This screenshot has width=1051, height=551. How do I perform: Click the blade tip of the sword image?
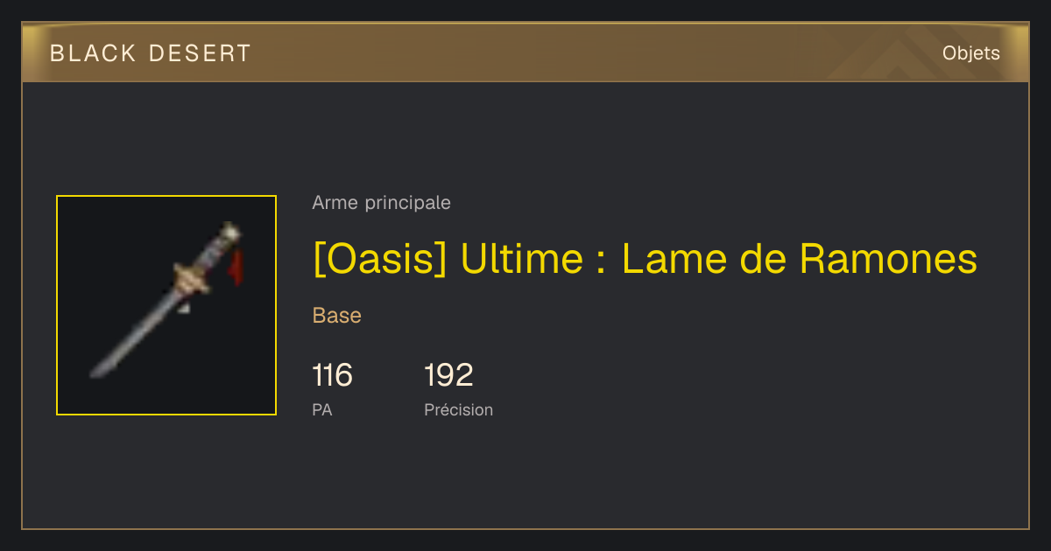click(x=98, y=370)
